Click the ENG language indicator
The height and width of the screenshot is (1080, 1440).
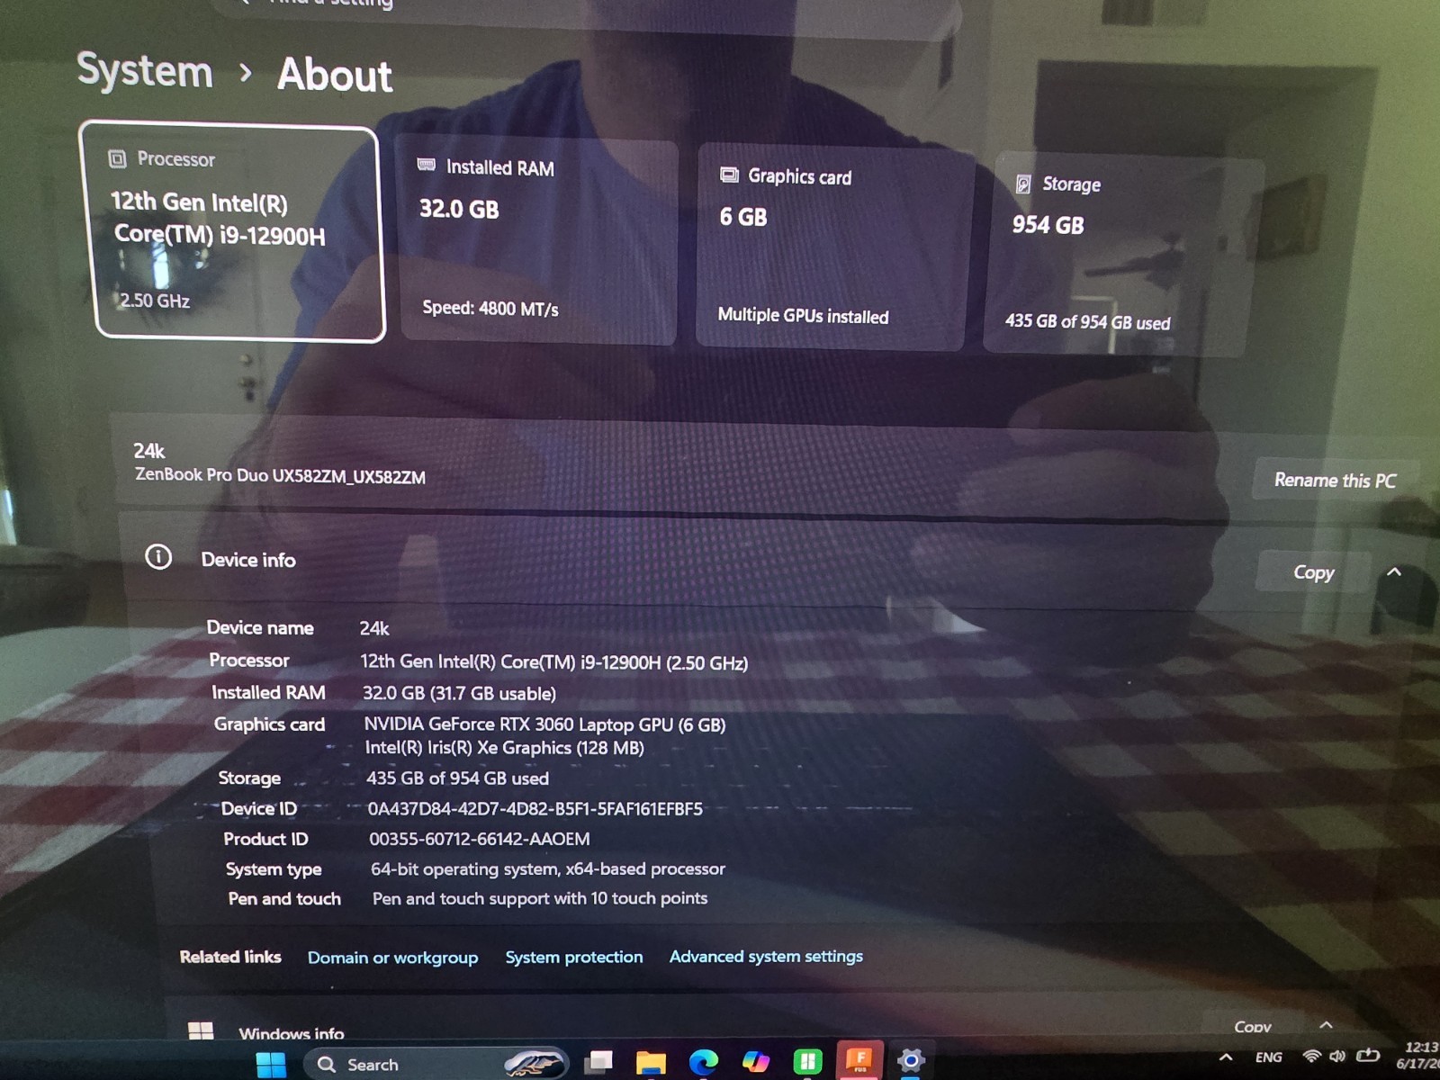click(1269, 1057)
